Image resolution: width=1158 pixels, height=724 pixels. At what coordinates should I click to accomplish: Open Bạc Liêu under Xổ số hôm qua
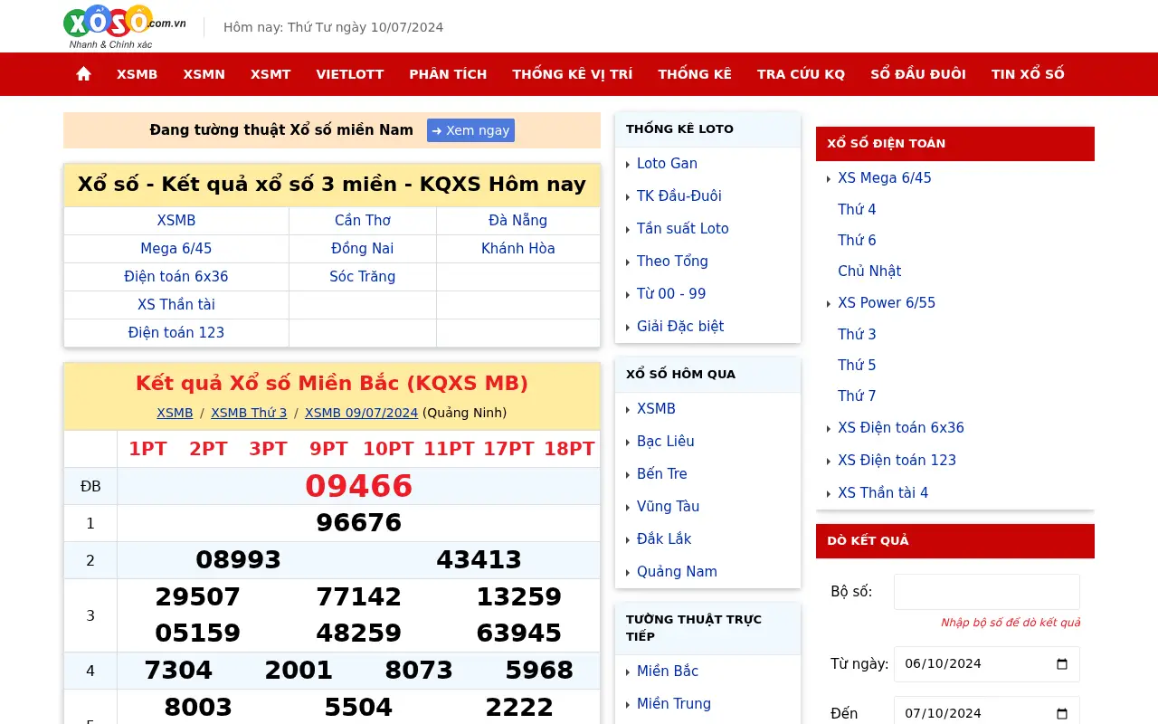click(666, 442)
